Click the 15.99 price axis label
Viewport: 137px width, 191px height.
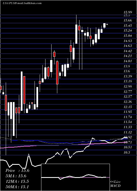tap(128, 12)
